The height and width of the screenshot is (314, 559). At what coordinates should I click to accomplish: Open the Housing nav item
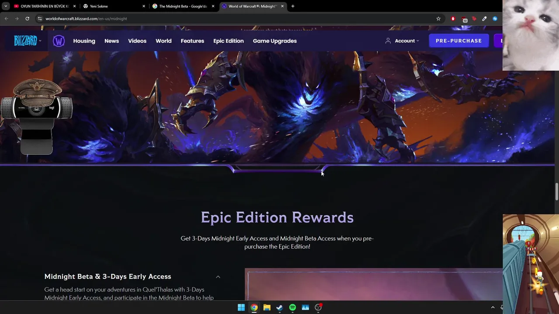click(84, 41)
